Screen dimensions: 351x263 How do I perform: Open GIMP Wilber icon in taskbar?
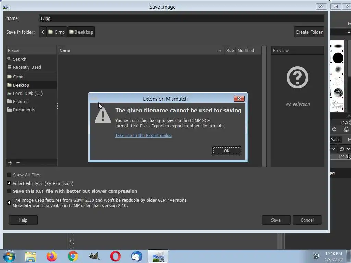point(94,256)
